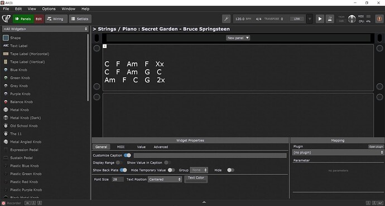Open the tuner via the wrench icon
385x206 pixels.
pyautogui.click(x=226, y=19)
